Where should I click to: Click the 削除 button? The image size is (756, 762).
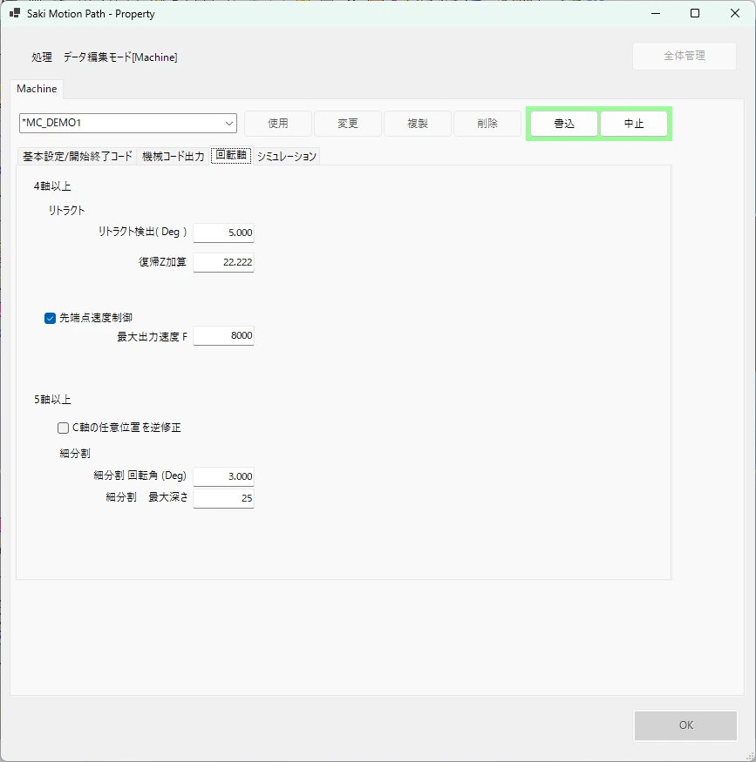pos(487,124)
